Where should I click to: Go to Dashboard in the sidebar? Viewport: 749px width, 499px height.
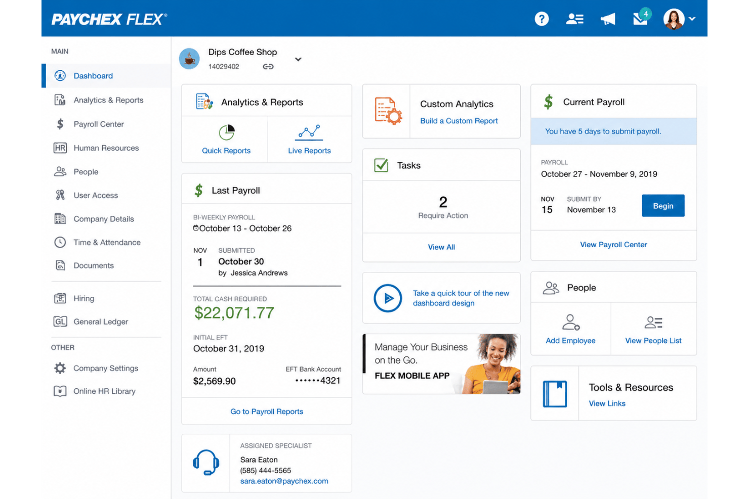[x=106, y=76]
